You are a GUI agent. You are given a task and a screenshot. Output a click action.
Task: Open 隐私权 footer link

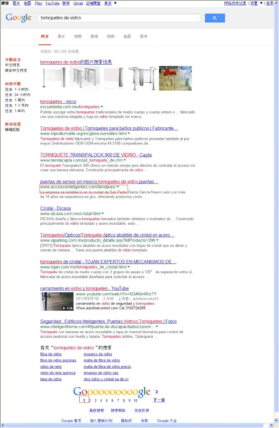pos(126,421)
